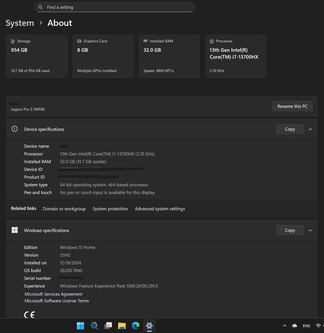324x333 pixels.
Task: Open the Installed RAM 32.0 GB card
Action: coord(169,56)
